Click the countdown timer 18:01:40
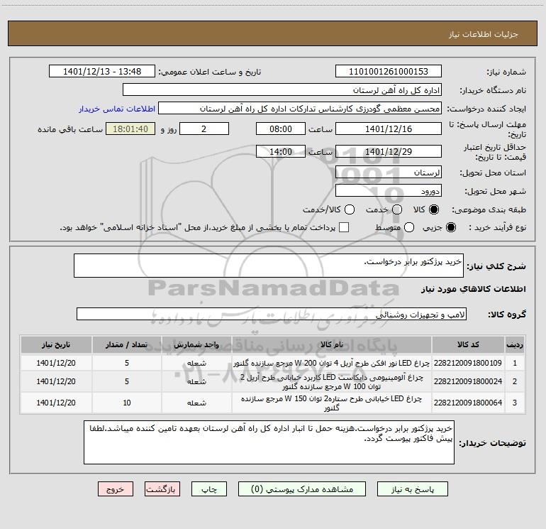 [x=130, y=129]
